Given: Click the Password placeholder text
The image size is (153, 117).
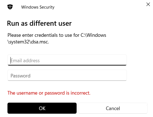Looking at the screenshot, I should tap(20, 76).
